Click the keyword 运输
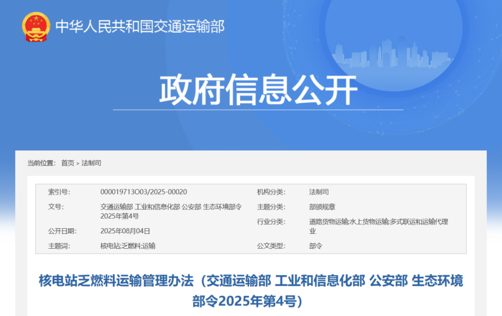This screenshot has width=502, height=316. pyautogui.click(x=150, y=246)
